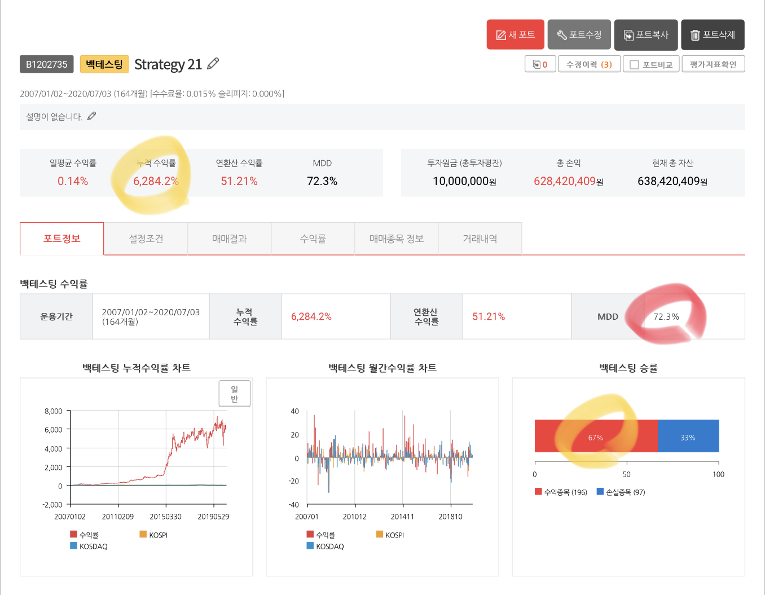Click the 포트복사 copy button
Viewport: 765px width, 595px height.
point(646,34)
